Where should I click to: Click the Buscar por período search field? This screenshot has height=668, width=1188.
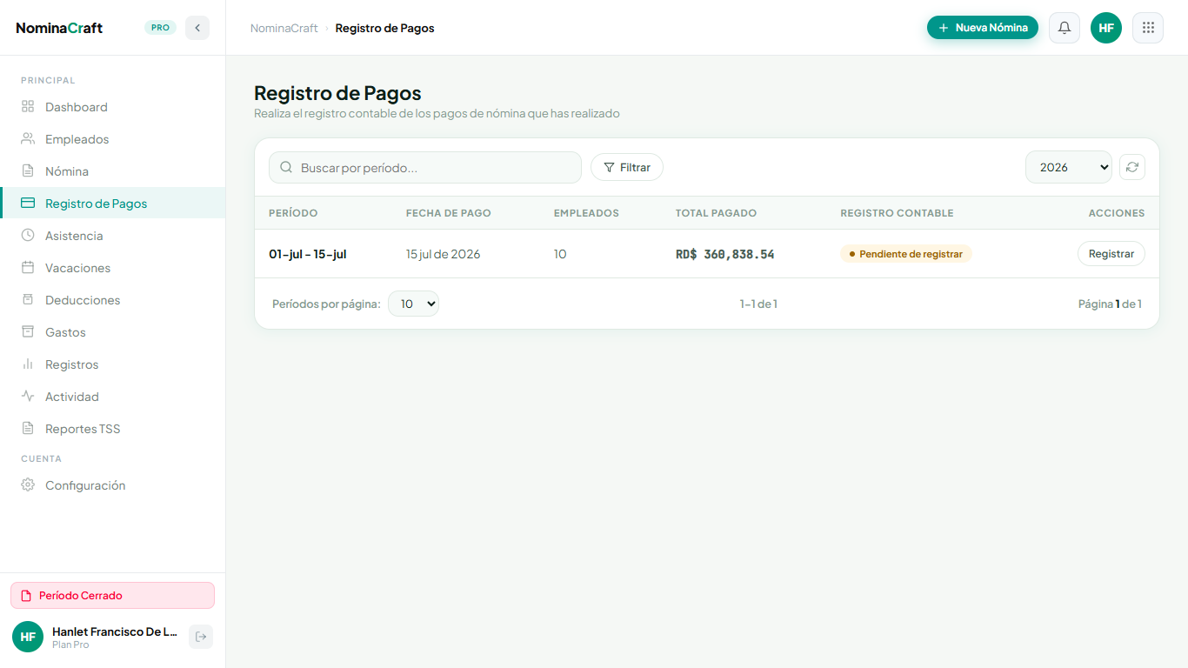(x=425, y=168)
